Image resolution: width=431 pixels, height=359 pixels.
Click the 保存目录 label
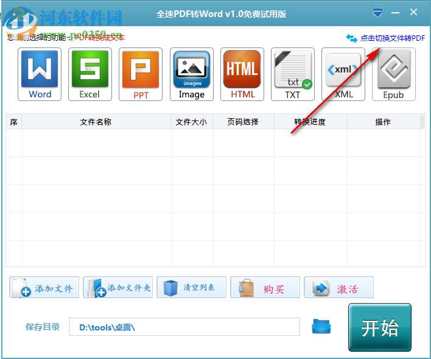pyautogui.click(x=43, y=327)
